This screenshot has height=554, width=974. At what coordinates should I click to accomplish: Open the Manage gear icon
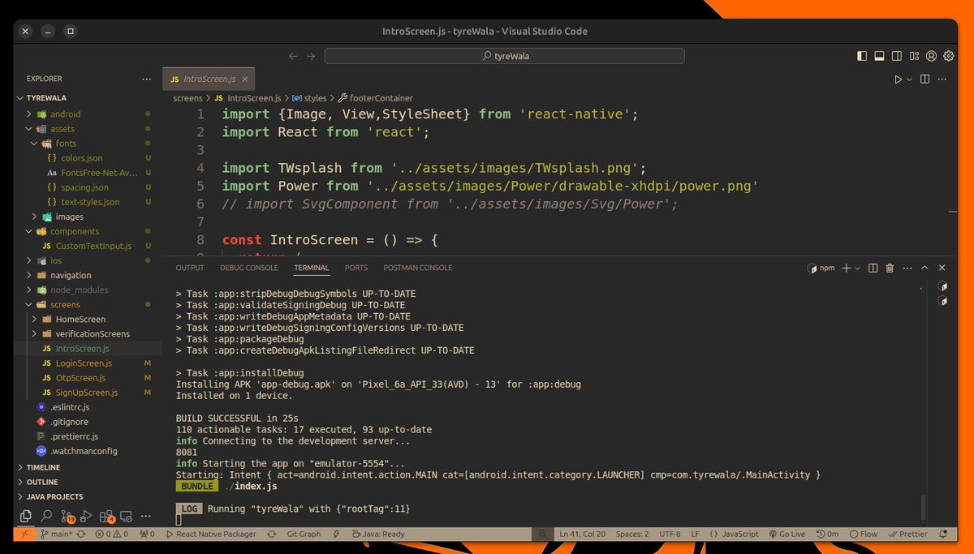click(x=948, y=56)
